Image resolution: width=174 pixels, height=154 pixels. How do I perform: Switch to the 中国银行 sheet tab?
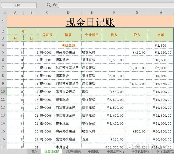pos(94,151)
